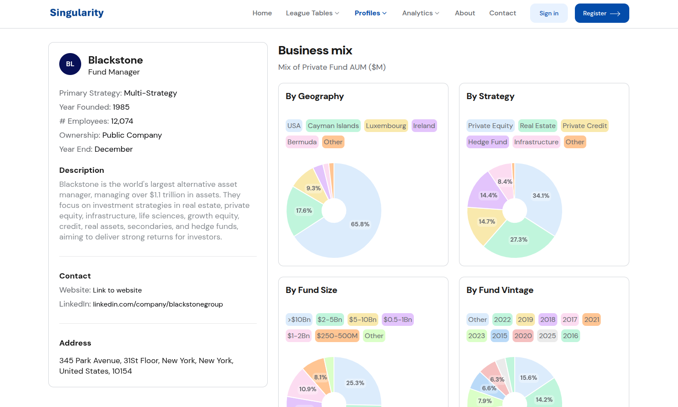Select the Hedge Fund strategy tag
This screenshot has height=407, width=678.
[x=488, y=142]
